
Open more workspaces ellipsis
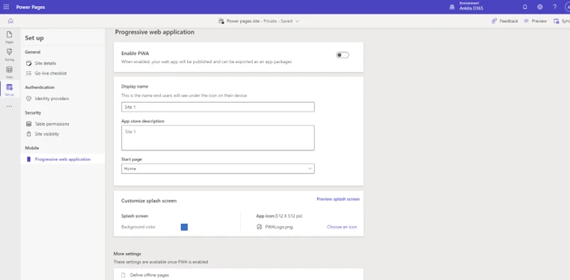10,106
